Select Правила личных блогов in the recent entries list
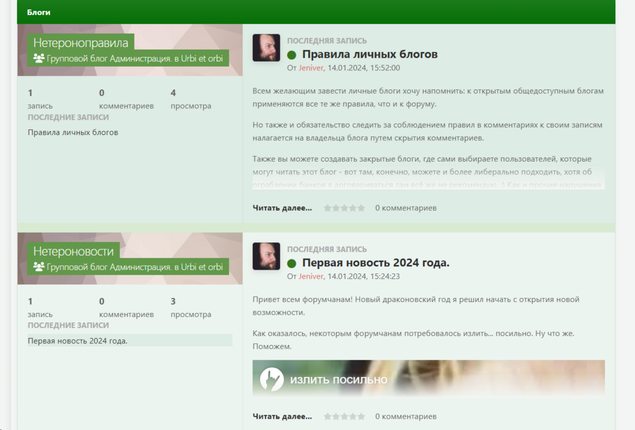This screenshot has height=430, width=635. [x=73, y=133]
